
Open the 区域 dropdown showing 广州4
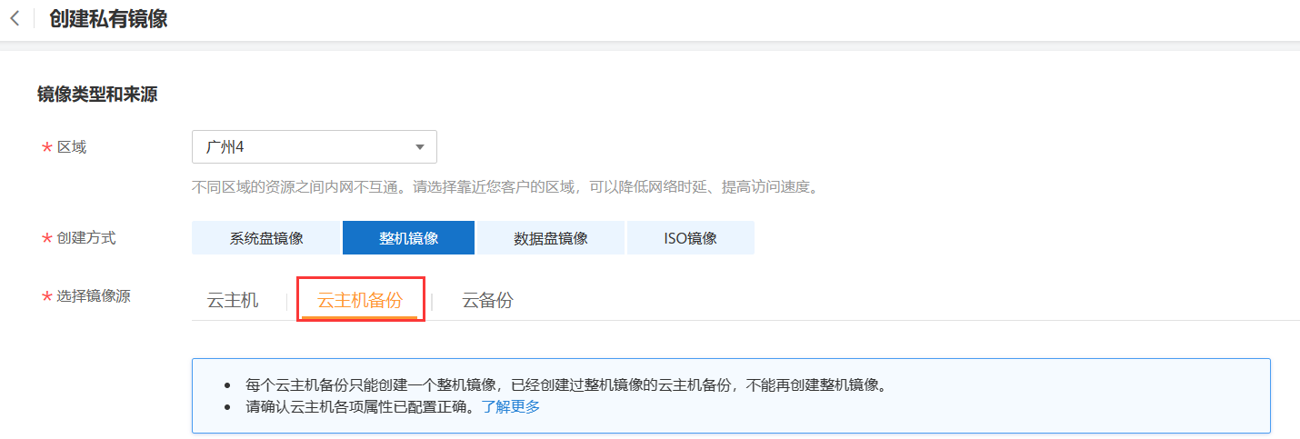(x=315, y=147)
